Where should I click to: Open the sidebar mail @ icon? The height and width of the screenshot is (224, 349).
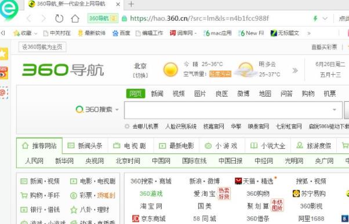tap(4, 93)
